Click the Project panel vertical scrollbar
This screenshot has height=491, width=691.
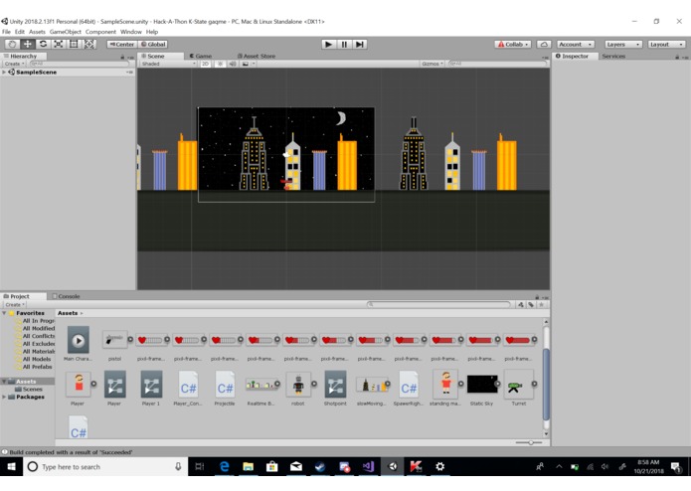coord(546,384)
